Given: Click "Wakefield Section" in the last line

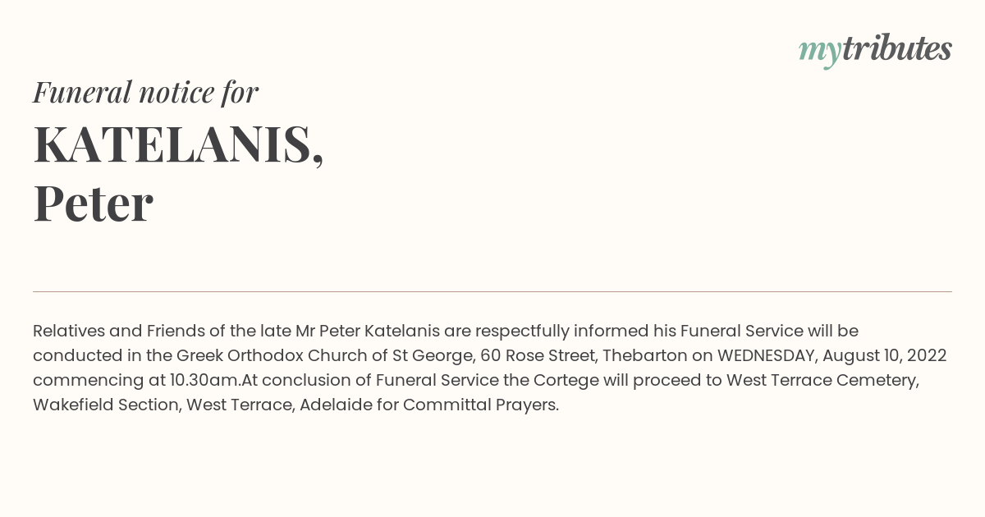Looking at the screenshot, I should pyautogui.click(x=106, y=405).
